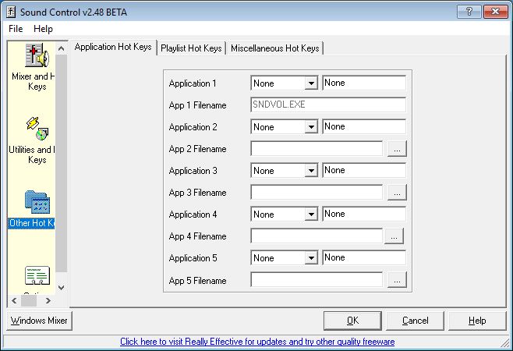
Task: Click the 'App 4 Filename' label
Action: tap(197, 236)
